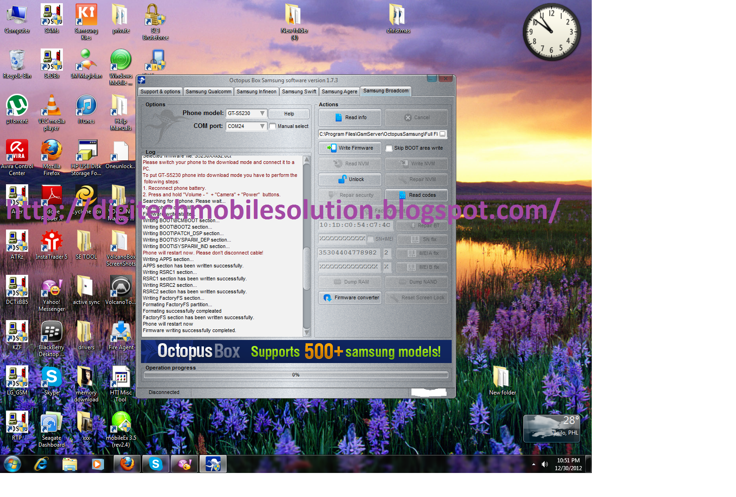Click the Octopus Box banner

click(296, 352)
